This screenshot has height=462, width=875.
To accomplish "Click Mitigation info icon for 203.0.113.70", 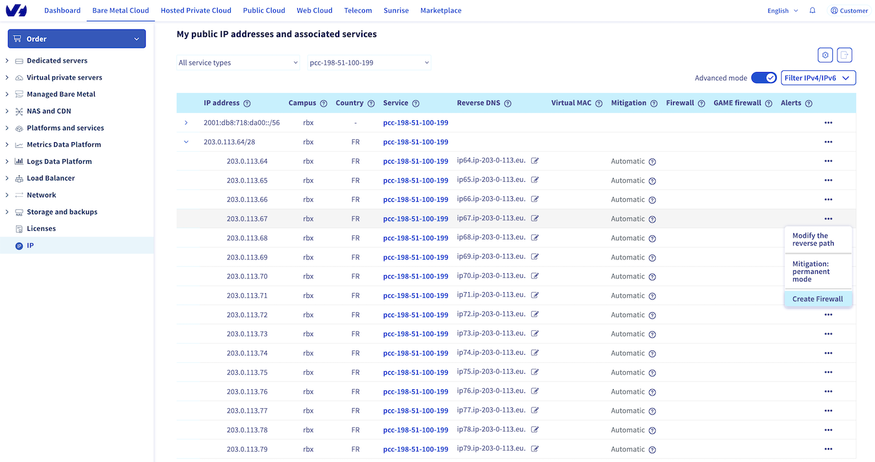I will 652,276.
